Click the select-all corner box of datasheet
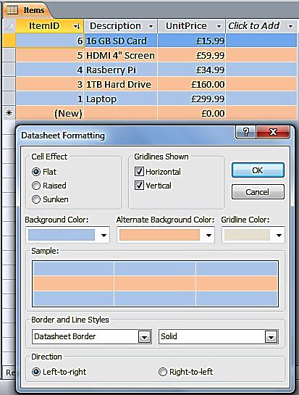Viewport: 299px width, 395px height. (x=9, y=26)
